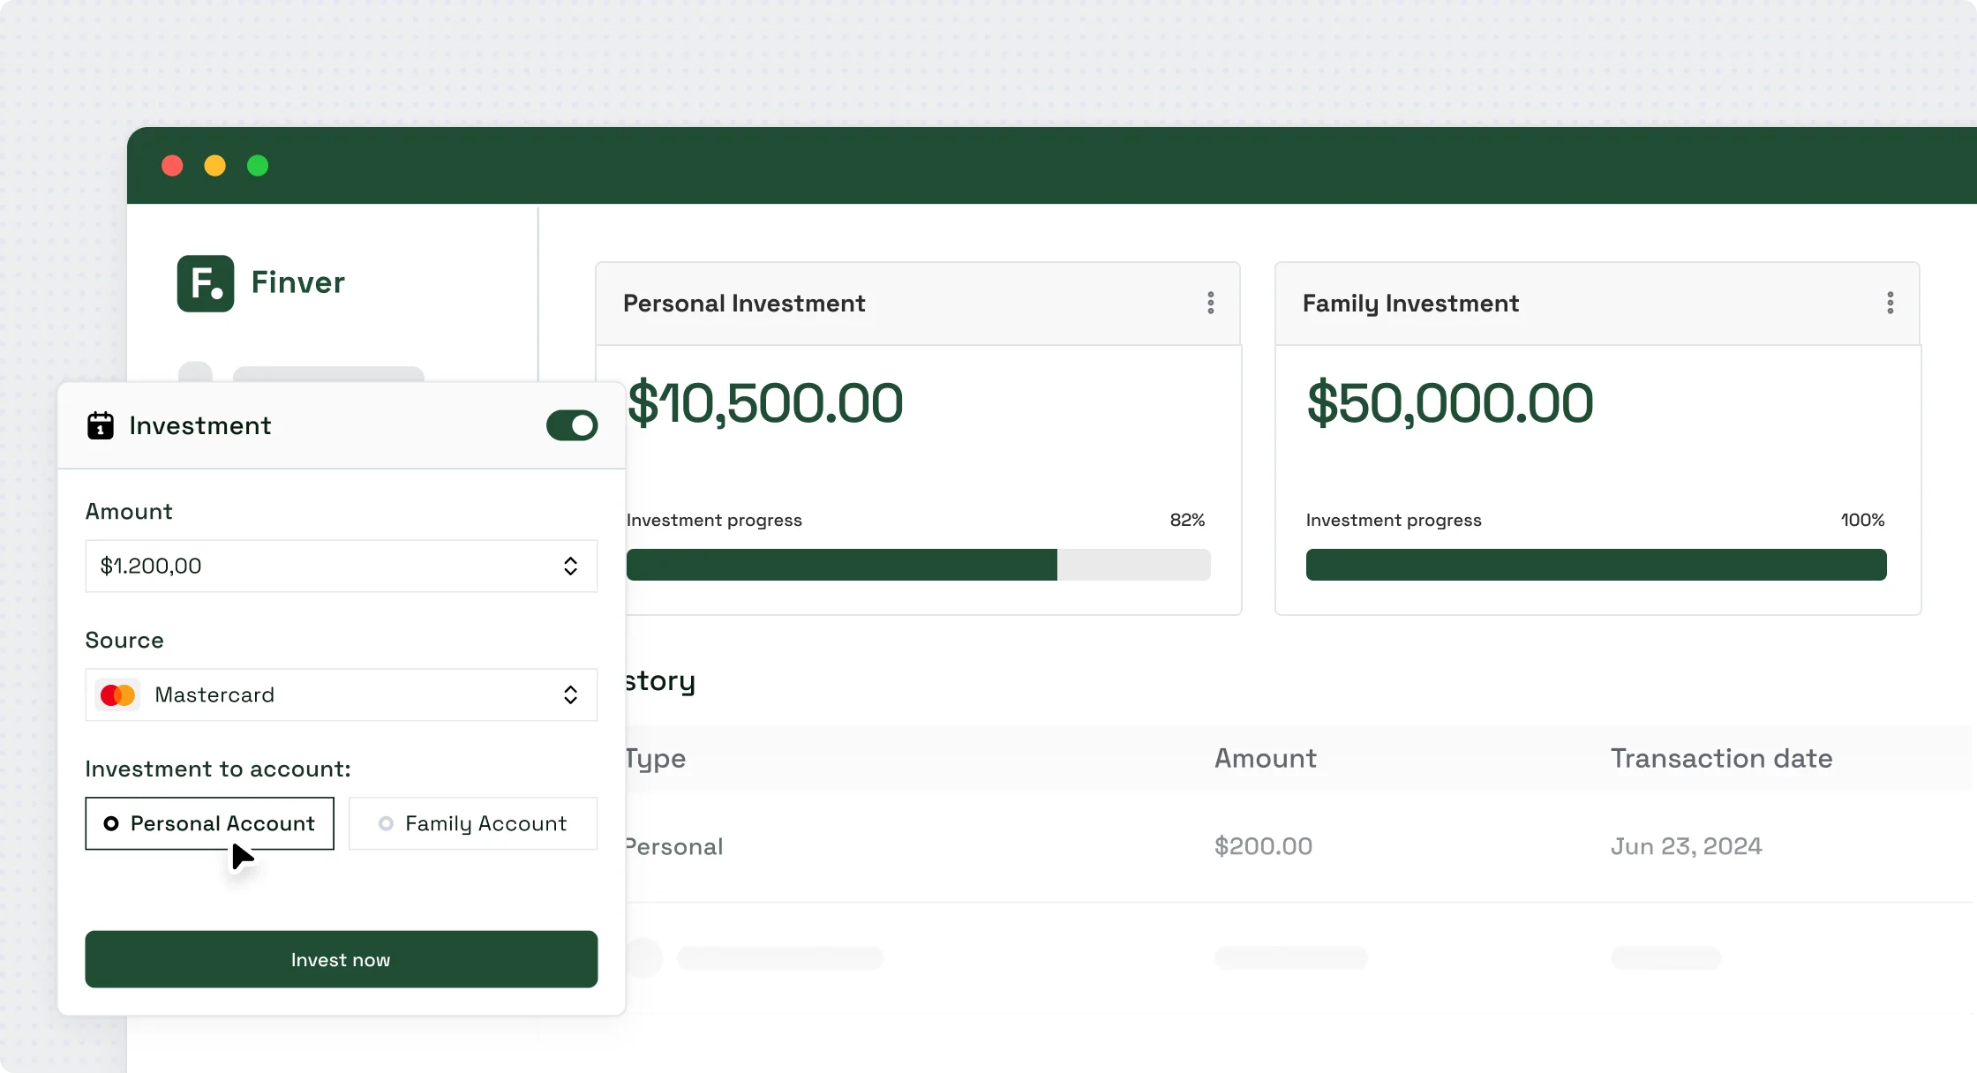Click the red window close dot

click(172, 166)
